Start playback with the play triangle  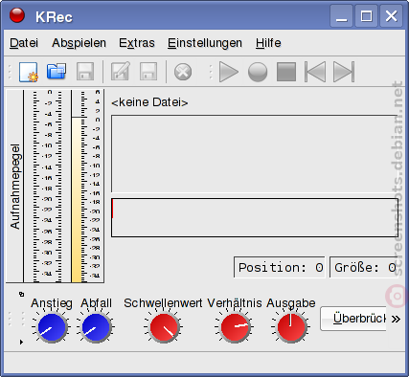pyautogui.click(x=229, y=72)
